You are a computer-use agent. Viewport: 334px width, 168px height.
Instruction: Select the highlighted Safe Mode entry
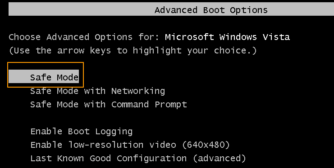click(44, 76)
